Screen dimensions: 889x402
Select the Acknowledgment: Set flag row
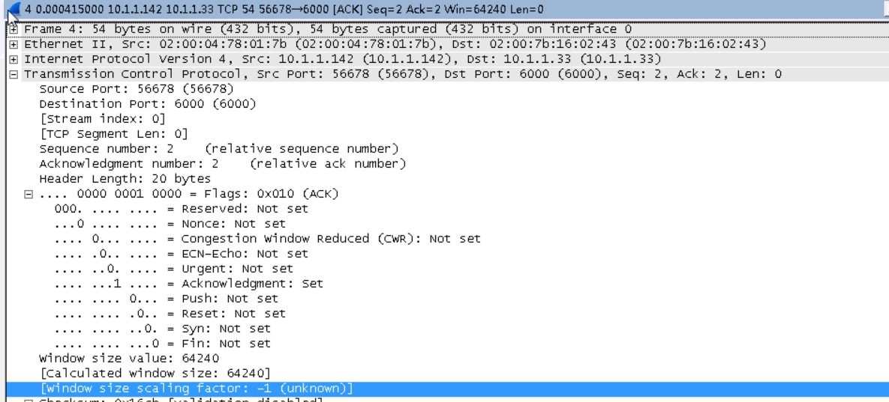[189, 283]
